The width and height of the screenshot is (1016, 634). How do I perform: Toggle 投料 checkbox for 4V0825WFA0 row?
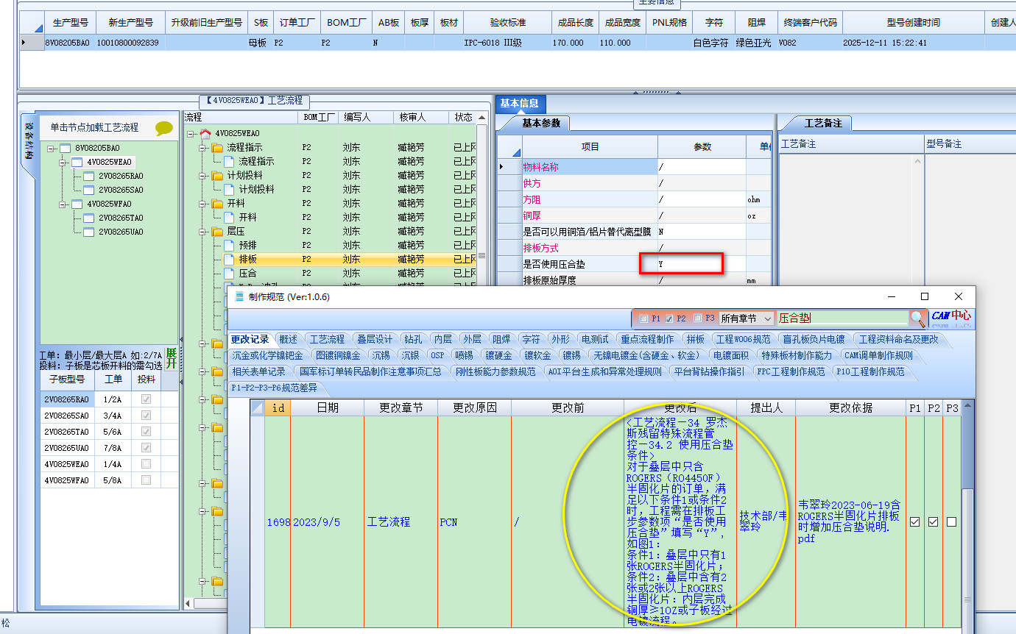pyautogui.click(x=146, y=480)
